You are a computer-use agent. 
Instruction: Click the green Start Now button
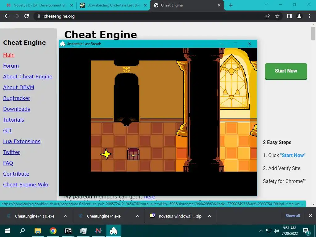coord(286,71)
